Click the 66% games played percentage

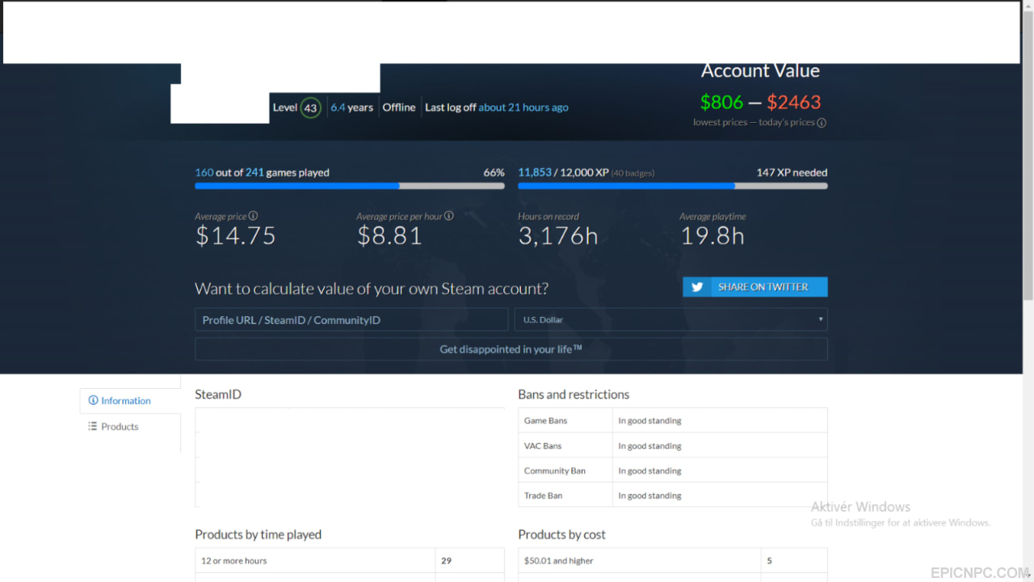coord(494,172)
